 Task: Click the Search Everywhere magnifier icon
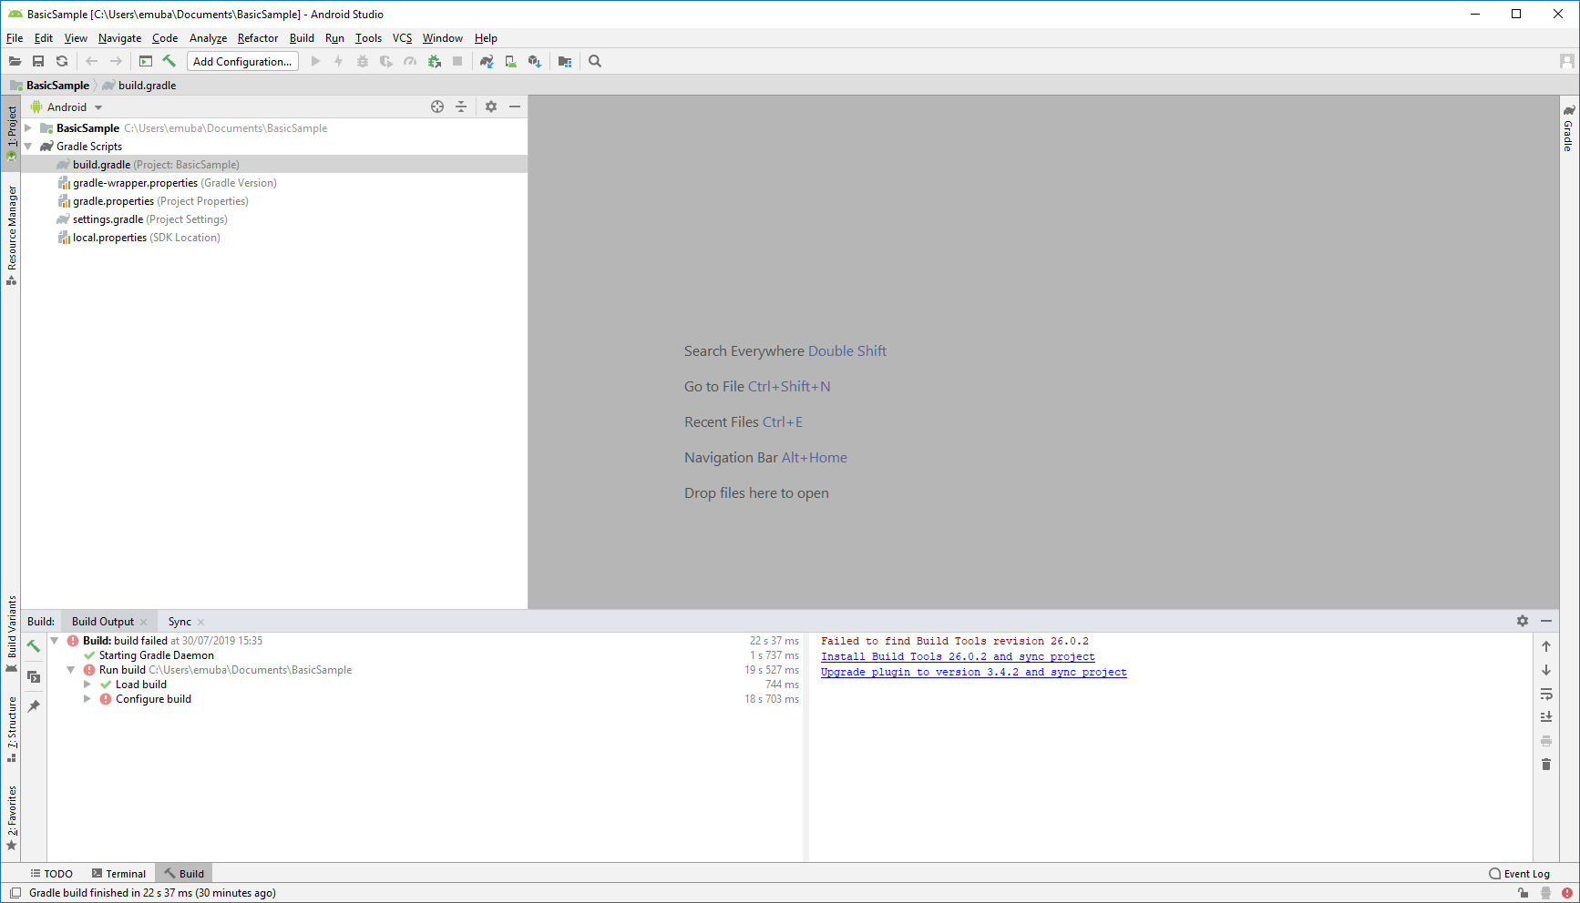click(x=595, y=61)
